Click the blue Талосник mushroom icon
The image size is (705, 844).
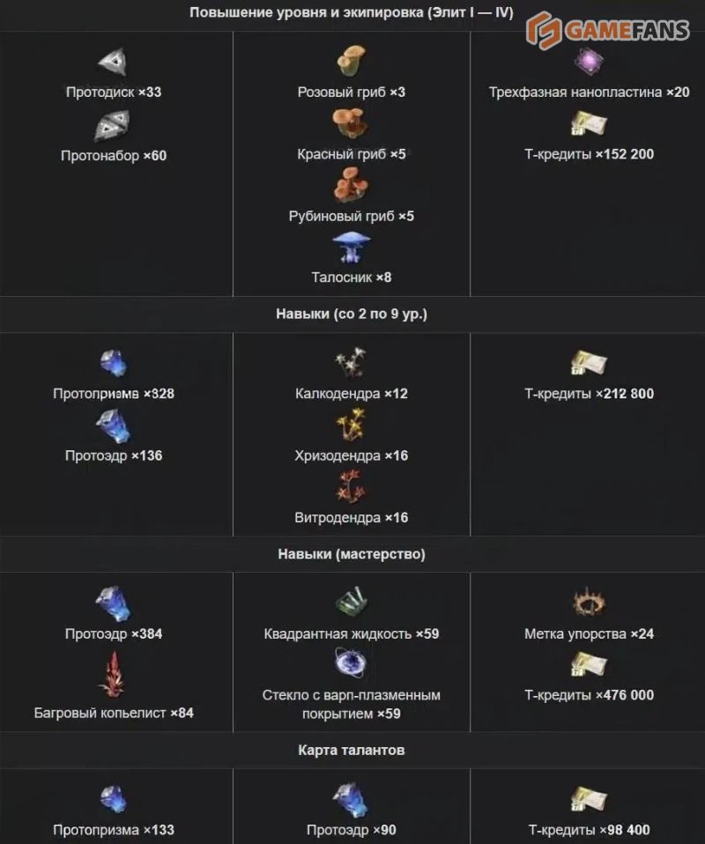tap(351, 247)
